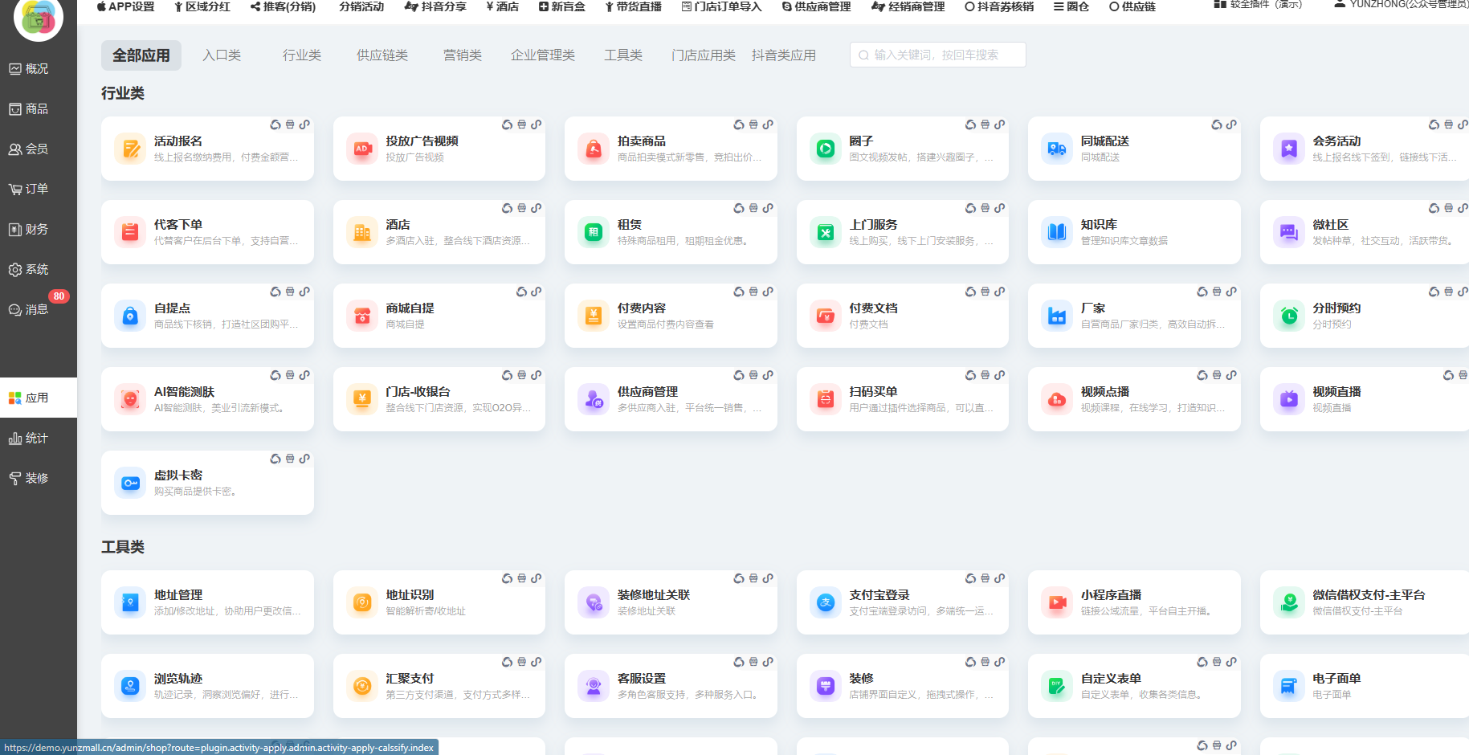Viewport: 1469px width, 755px height.
Task: Open the 酒店 building icon
Action: click(x=362, y=232)
